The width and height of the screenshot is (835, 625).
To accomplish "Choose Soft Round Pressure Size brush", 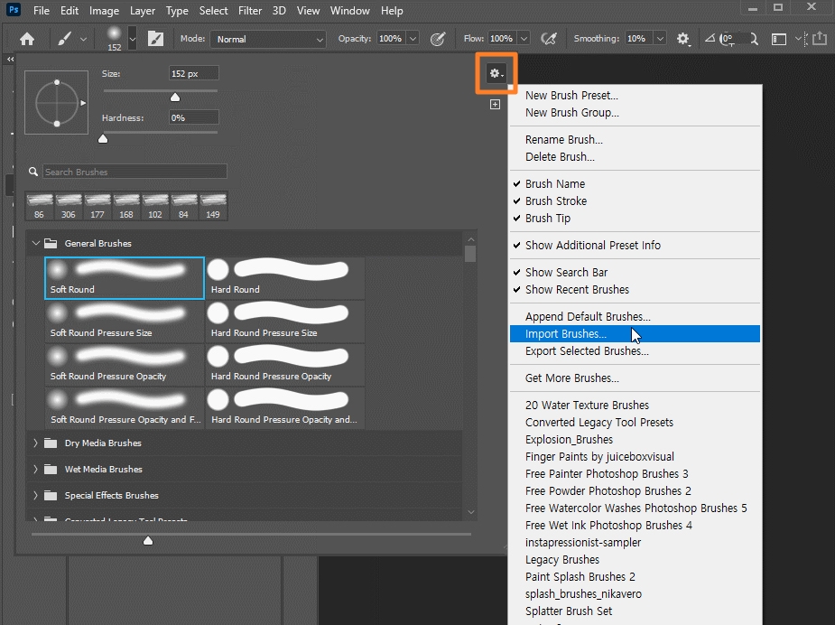I will click(125, 322).
